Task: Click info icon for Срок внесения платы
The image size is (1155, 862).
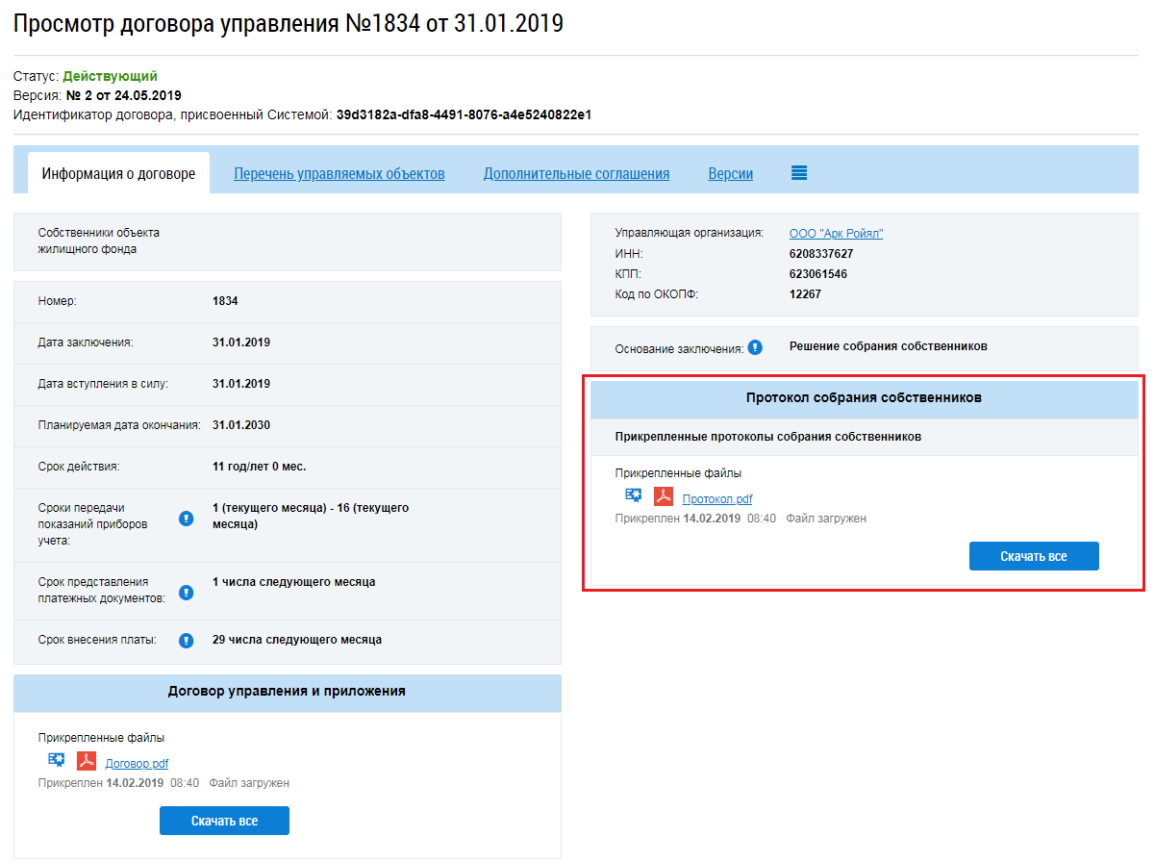Action: click(187, 641)
